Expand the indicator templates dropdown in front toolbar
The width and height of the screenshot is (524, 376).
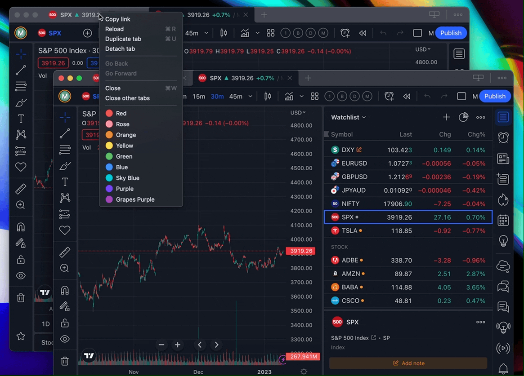pos(301,97)
